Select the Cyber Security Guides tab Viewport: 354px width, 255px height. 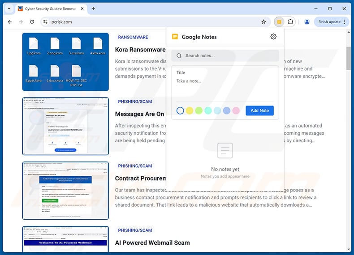point(51,8)
